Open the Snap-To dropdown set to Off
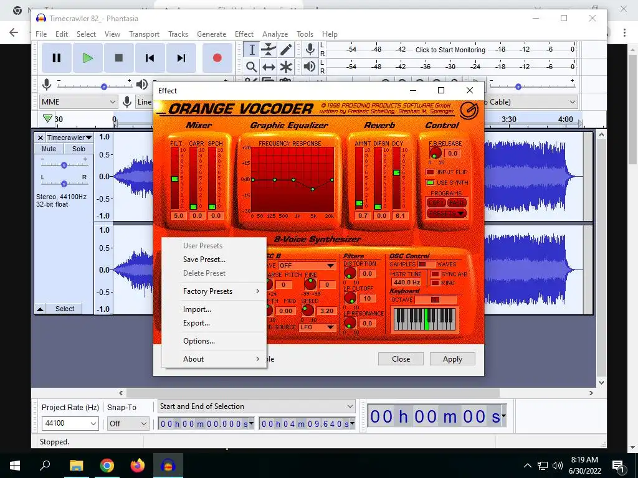Screen dimensions: 638x478 [x=128, y=423]
